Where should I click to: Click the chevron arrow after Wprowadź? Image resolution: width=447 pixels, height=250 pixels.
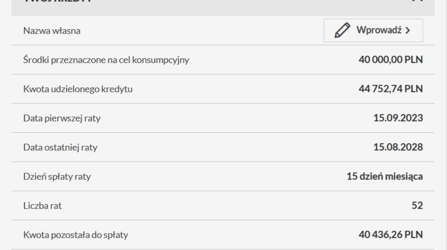click(x=408, y=31)
